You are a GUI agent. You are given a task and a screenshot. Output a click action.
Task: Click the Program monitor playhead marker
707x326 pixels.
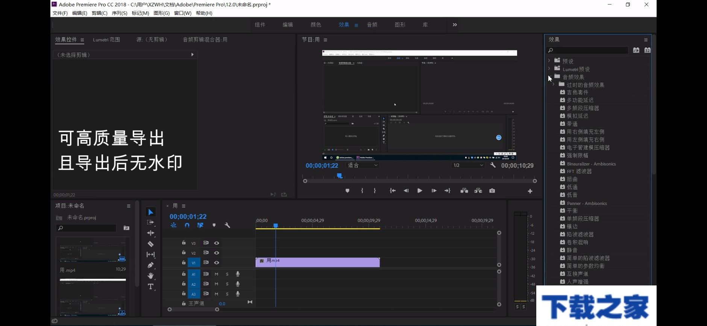point(339,176)
